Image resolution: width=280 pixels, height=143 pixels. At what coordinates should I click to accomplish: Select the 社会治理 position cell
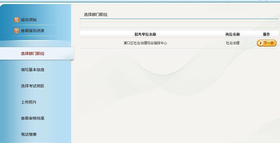[x=233, y=43]
